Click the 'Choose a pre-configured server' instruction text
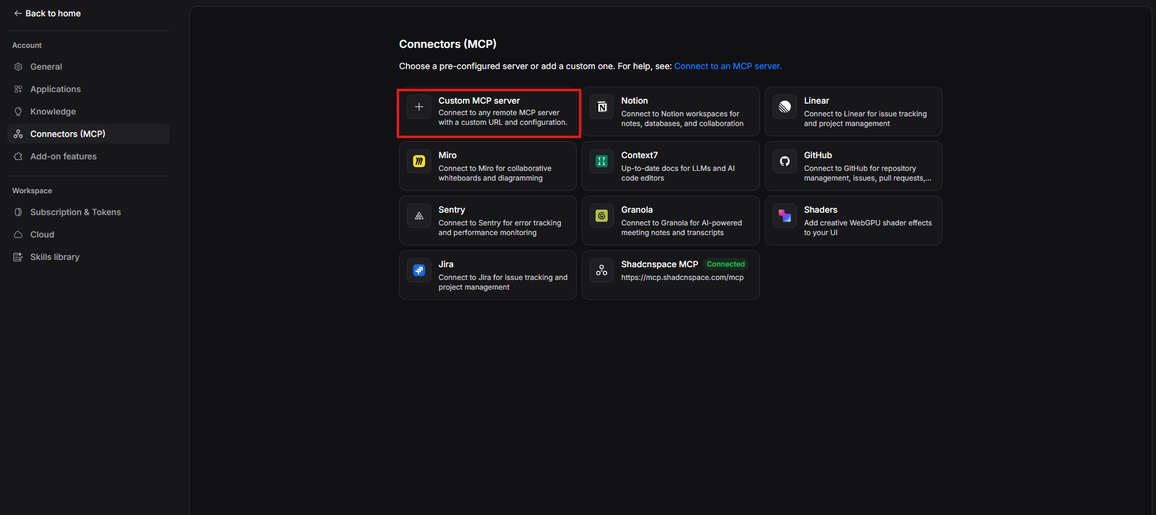The height and width of the screenshot is (515, 1156). point(535,66)
